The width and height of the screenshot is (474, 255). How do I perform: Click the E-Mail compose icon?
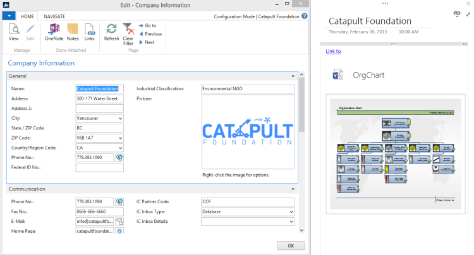[119, 222]
